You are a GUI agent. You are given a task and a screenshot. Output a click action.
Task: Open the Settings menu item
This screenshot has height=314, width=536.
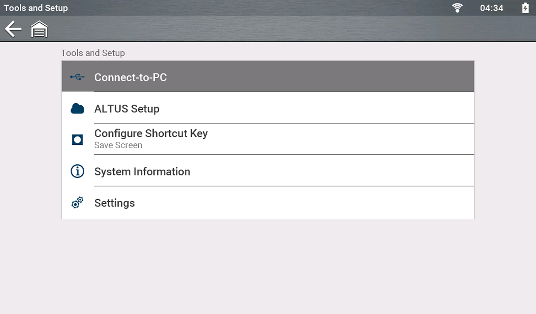point(114,203)
